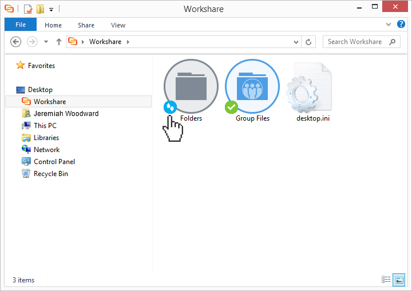Screen dimensions: 412x291
Task: Expand the ribbon using the chevron
Action: tap(389, 25)
